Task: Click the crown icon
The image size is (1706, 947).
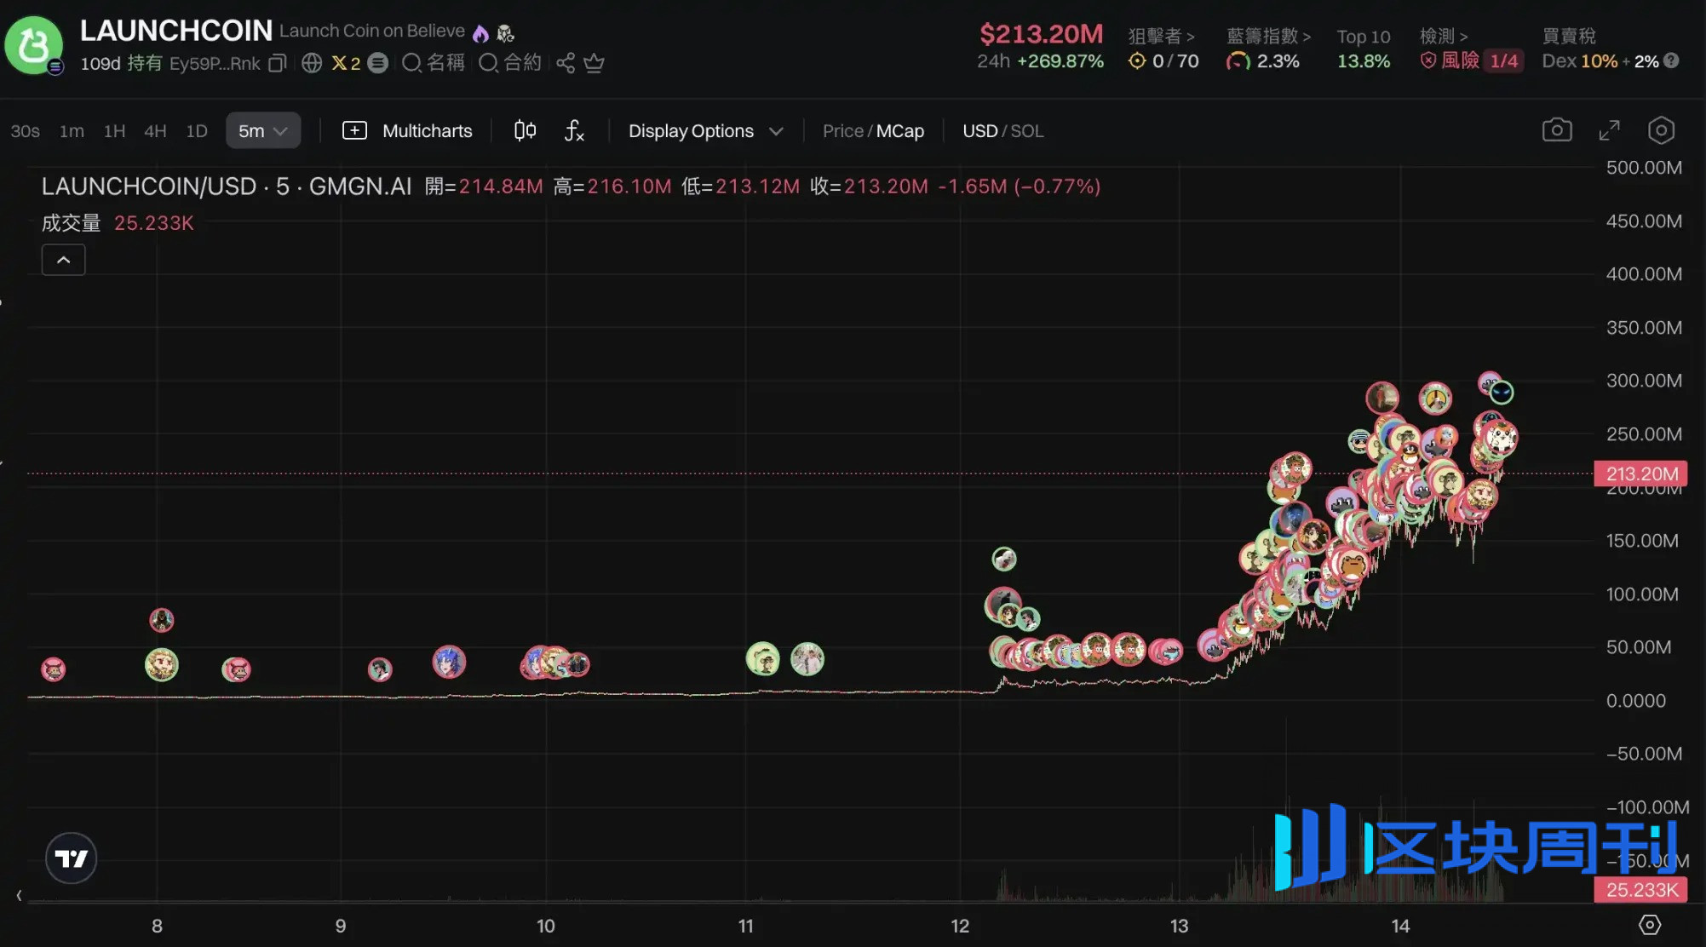Action: [595, 63]
